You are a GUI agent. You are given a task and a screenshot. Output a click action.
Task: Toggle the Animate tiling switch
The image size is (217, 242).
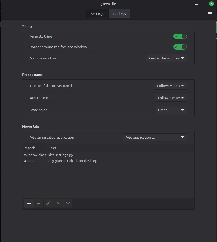click(x=180, y=36)
